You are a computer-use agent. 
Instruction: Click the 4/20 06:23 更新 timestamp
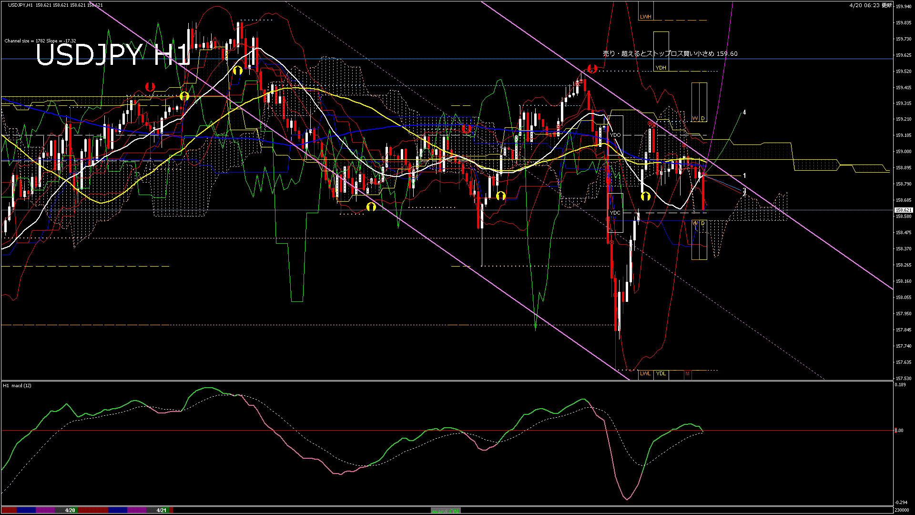pos(870,5)
